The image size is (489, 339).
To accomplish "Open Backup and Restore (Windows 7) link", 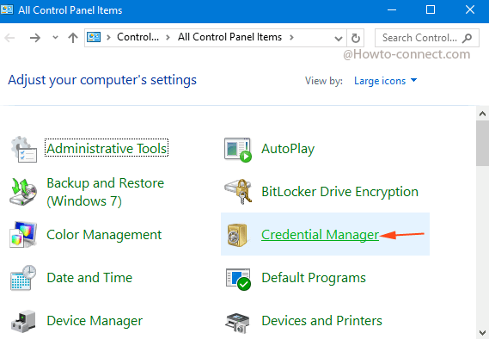I will pos(105,192).
